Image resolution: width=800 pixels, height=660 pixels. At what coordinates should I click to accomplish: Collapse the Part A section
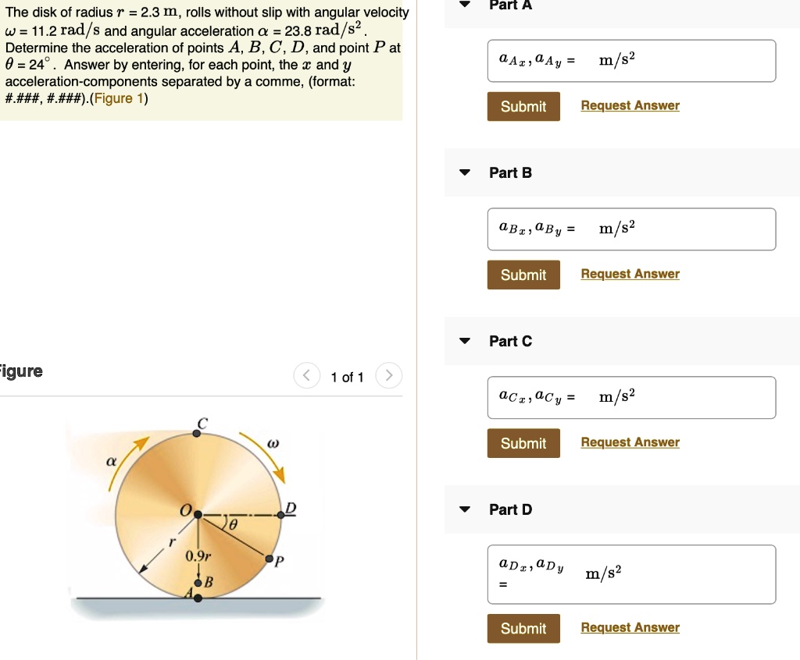[465, 5]
